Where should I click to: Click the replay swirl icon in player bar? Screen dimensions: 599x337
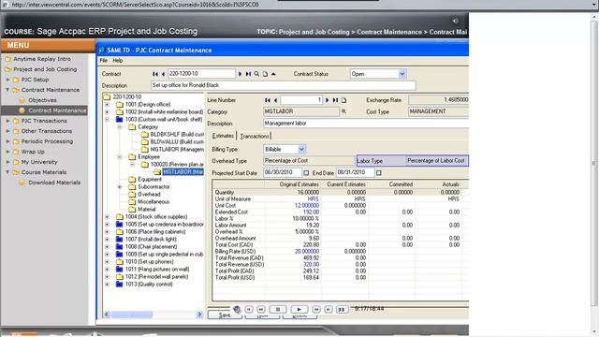coord(237,309)
